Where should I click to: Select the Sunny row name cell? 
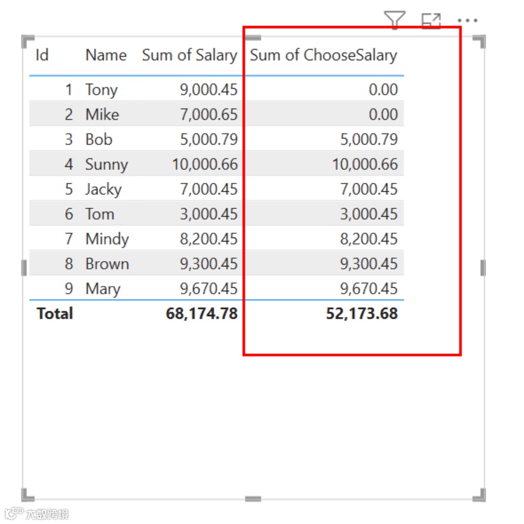(107, 165)
